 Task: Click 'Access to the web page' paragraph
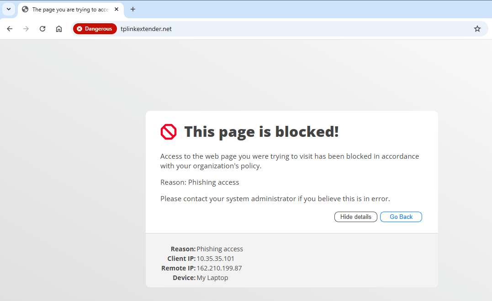[289, 161]
